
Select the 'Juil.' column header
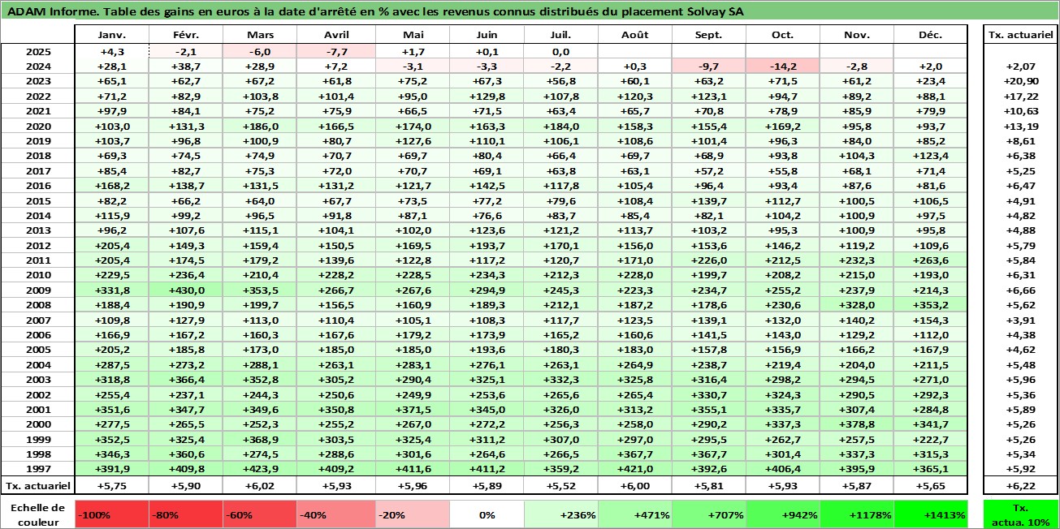pos(561,36)
